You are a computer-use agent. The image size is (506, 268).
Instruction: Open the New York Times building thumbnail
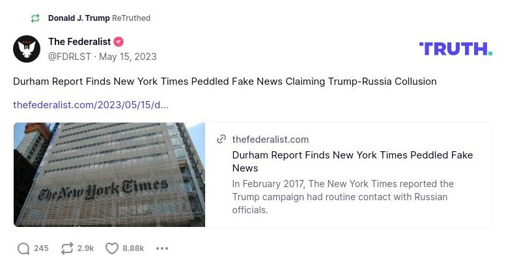(109, 175)
